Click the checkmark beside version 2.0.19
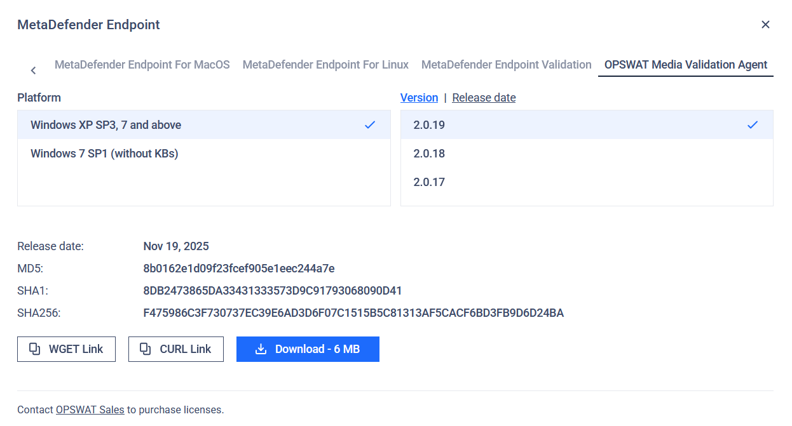 753,125
